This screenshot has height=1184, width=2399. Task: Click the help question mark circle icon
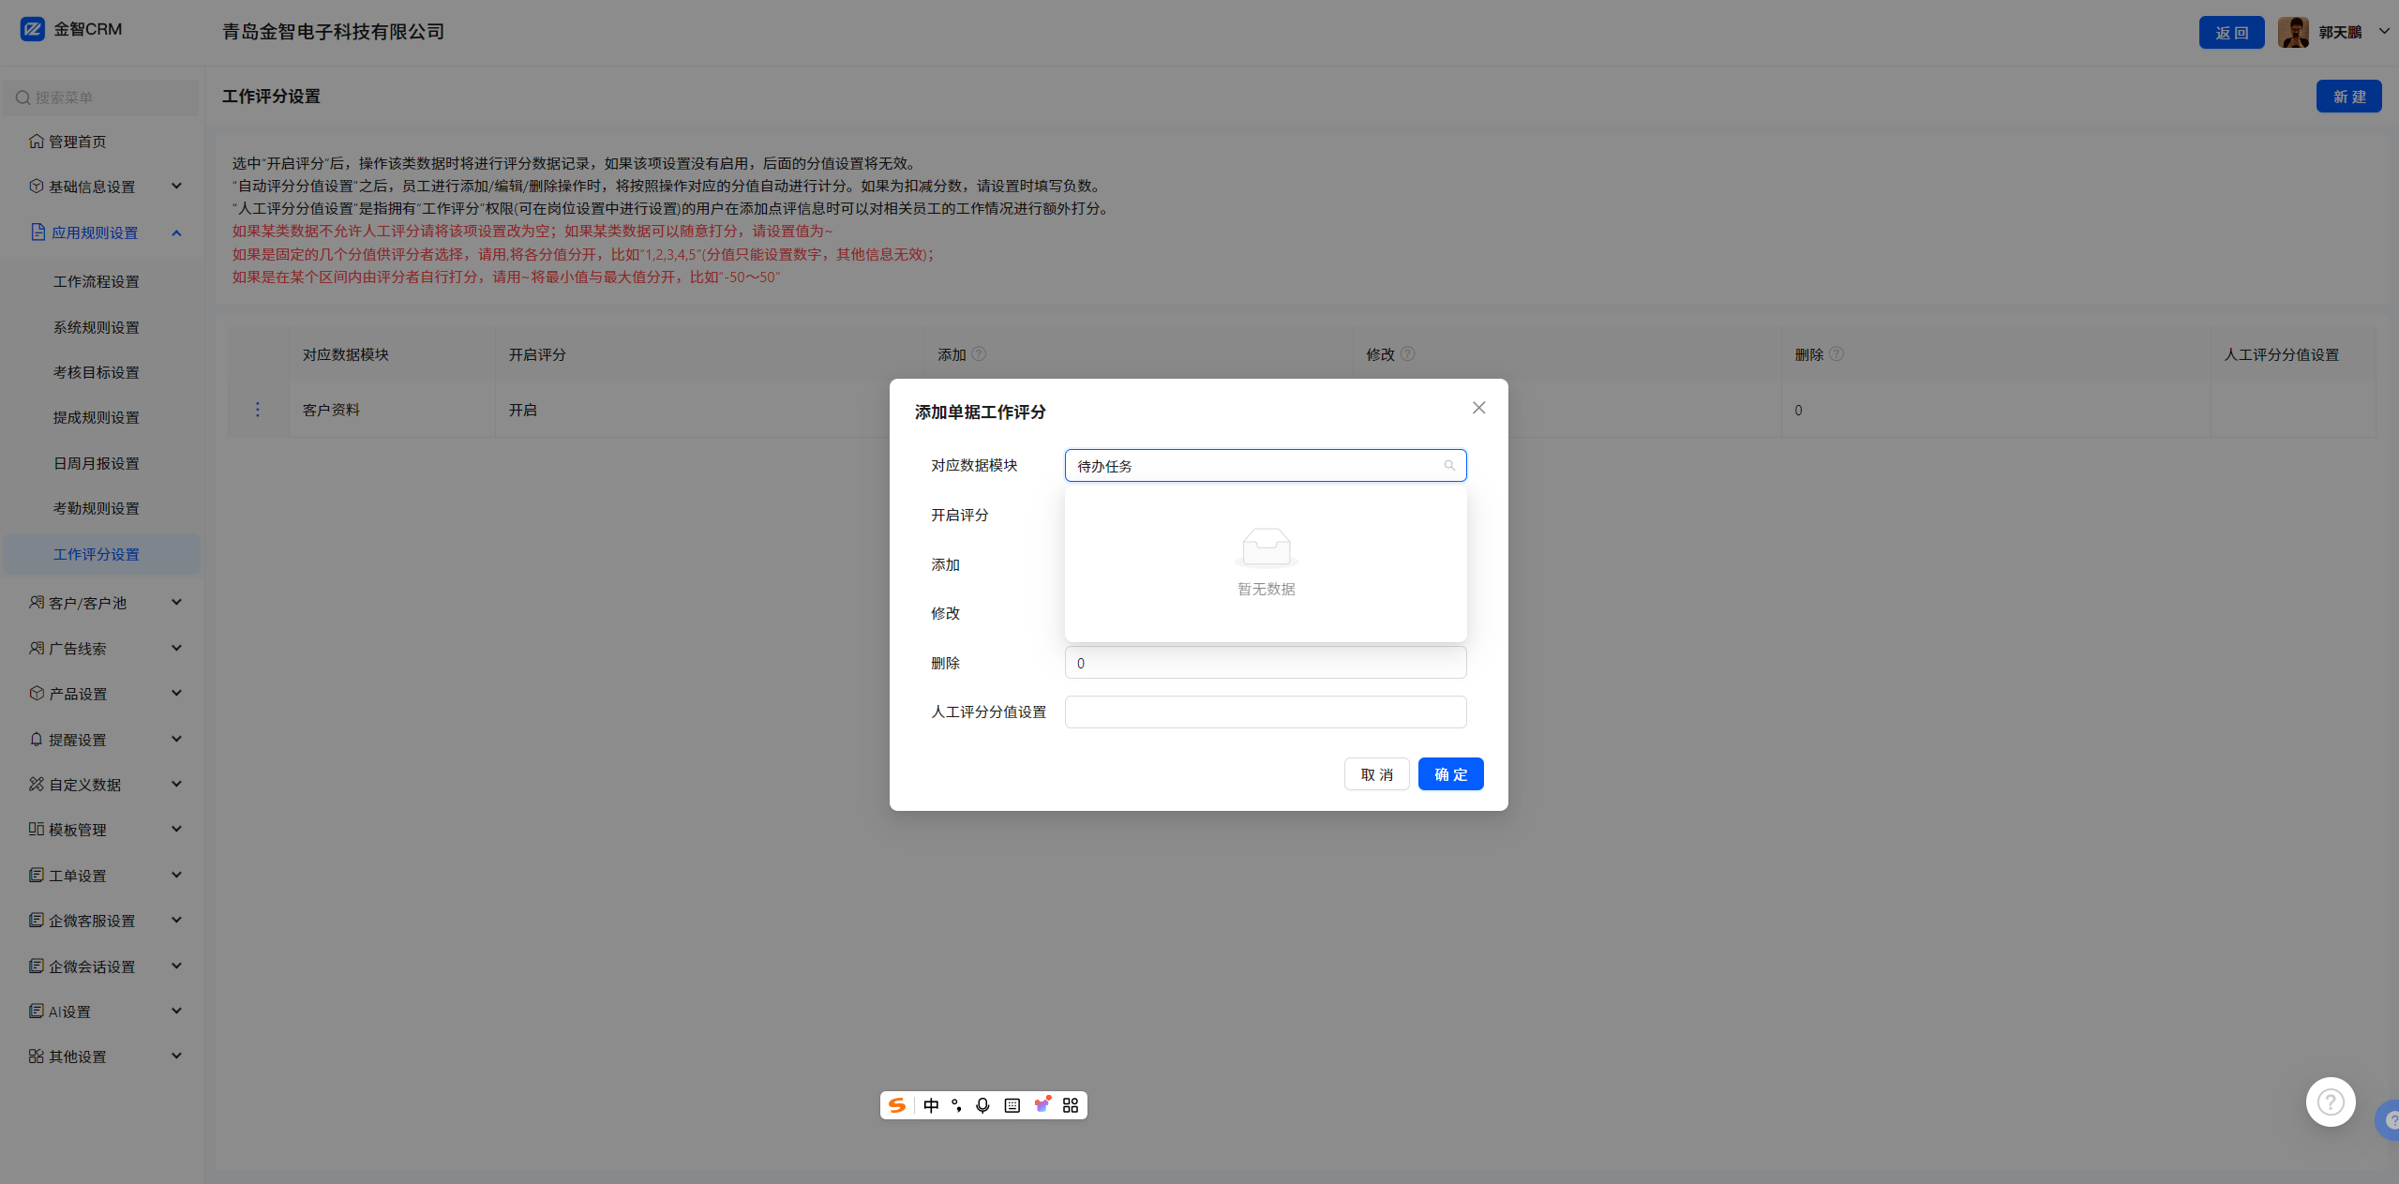[2331, 1102]
